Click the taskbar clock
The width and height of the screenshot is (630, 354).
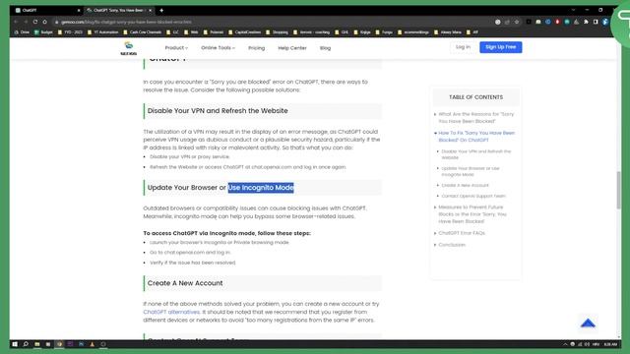pos(610,344)
